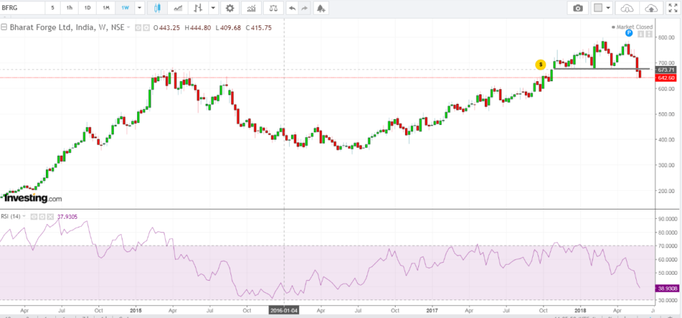Expand the RSI (14) legend dropdown
This screenshot has height=318, width=682.
click(x=24, y=216)
